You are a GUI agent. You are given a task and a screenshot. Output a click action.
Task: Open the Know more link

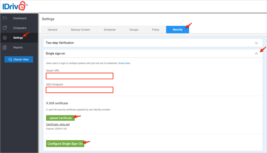pyautogui.click(x=124, y=64)
